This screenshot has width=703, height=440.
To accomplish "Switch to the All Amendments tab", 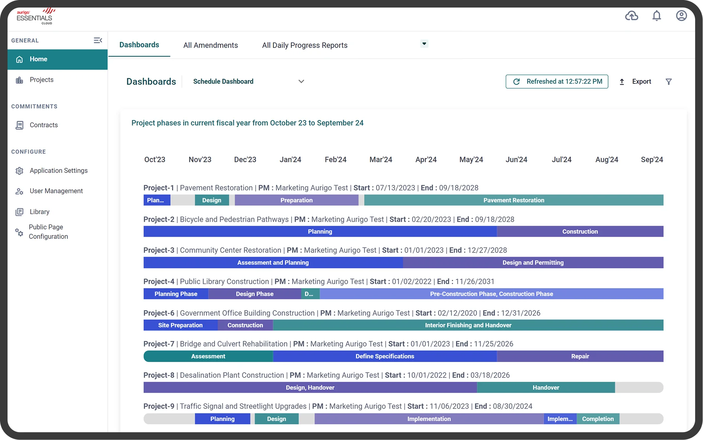I will 210,45.
